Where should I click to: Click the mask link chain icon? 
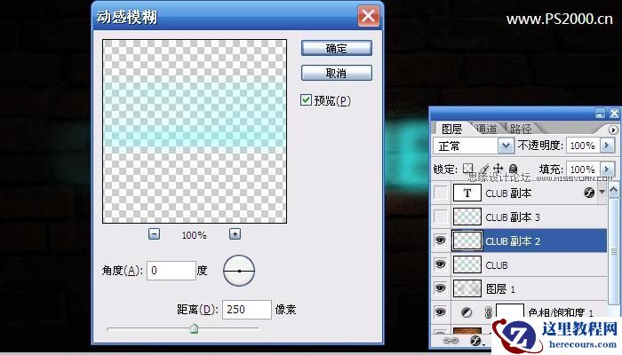click(489, 312)
